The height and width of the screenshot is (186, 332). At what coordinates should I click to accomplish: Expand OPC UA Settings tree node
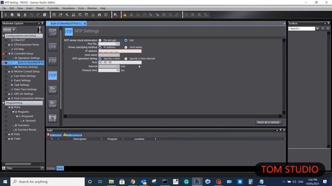[x=9, y=94]
